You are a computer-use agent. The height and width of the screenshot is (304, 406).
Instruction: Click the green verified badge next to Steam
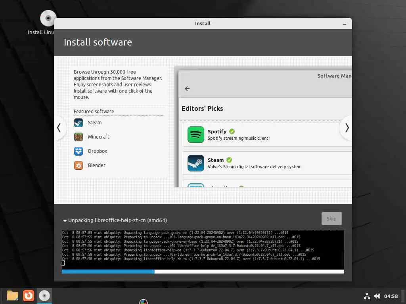(x=229, y=160)
